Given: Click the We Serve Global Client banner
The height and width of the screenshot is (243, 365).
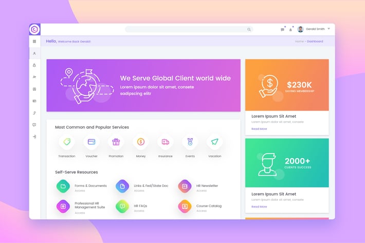Looking at the screenshot, I should (x=143, y=85).
